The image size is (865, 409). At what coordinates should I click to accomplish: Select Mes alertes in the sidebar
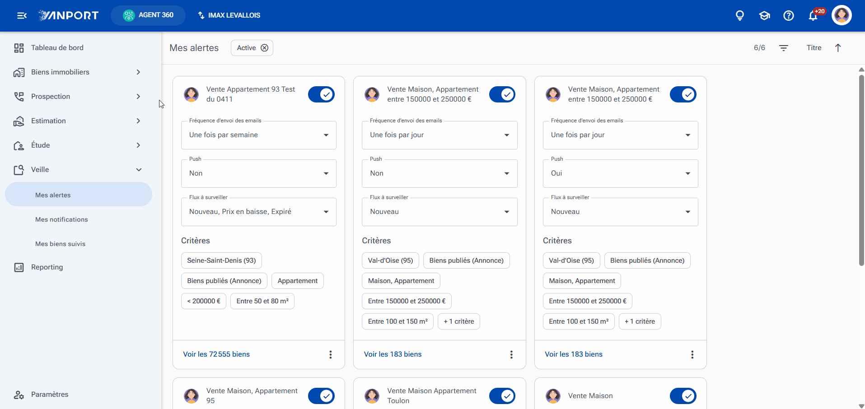tap(78, 195)
